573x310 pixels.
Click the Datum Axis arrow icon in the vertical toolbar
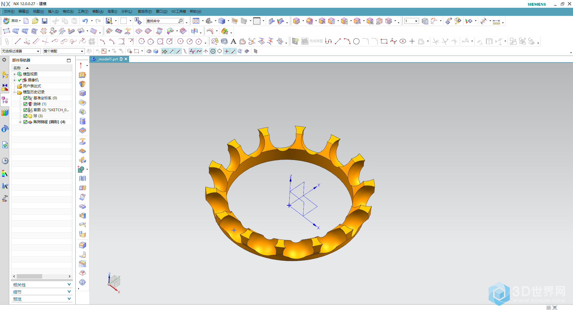pyautogui.click(x=81, y=65)
